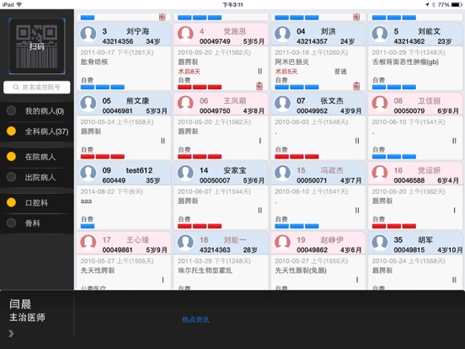465x349 pixels.
Task: Tap avatar of patient 刘洪
Action: pyautogui.click(x=282, y=34)
